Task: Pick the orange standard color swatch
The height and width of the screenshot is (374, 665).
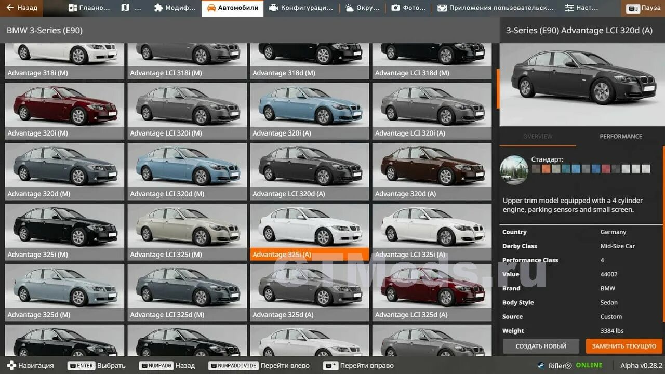Action: coord(547,169)
